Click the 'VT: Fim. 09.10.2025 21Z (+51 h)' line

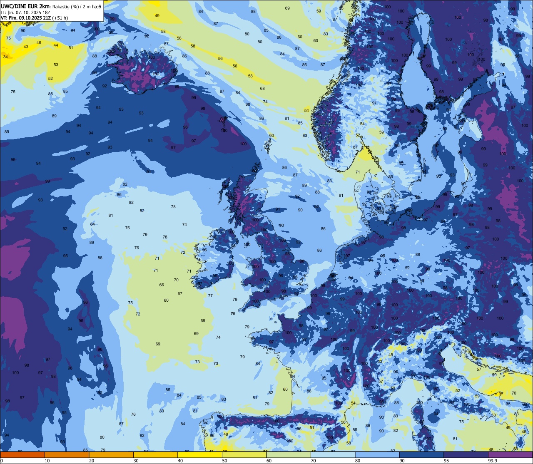34,18
